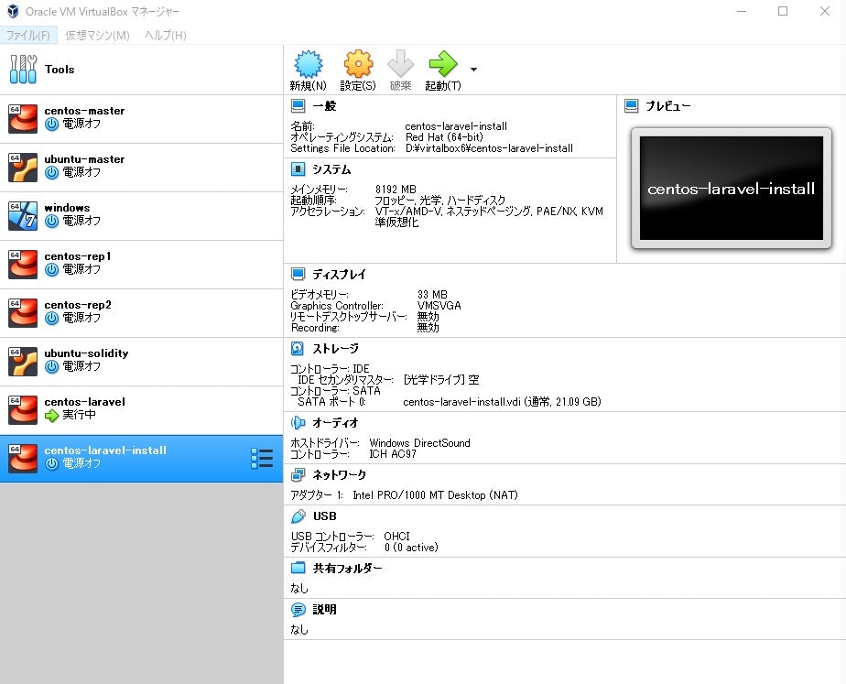This screenshot has height=684, width=846.
Task: Click the Preview (プレビュー) monitor icon
Action: [x=631, y=105]
